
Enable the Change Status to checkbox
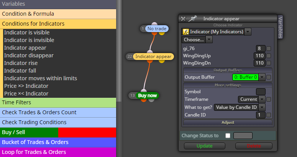228,136
